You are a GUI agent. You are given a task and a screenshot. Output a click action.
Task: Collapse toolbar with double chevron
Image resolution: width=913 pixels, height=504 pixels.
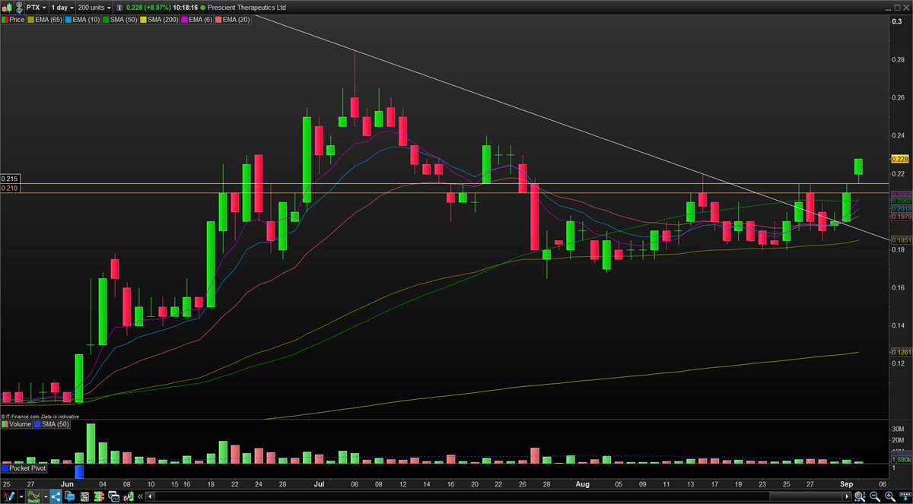click(140, 496)
